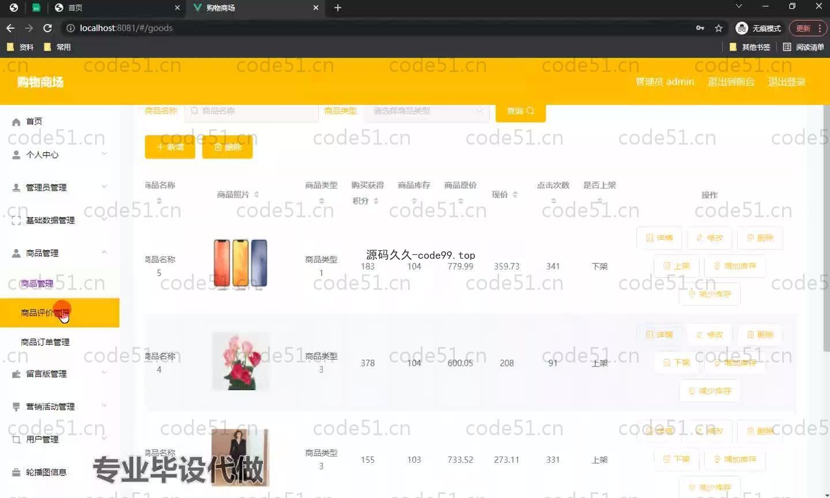
Task: Open the 阅读清单 reading list
Action: click(x=803, y=47)
